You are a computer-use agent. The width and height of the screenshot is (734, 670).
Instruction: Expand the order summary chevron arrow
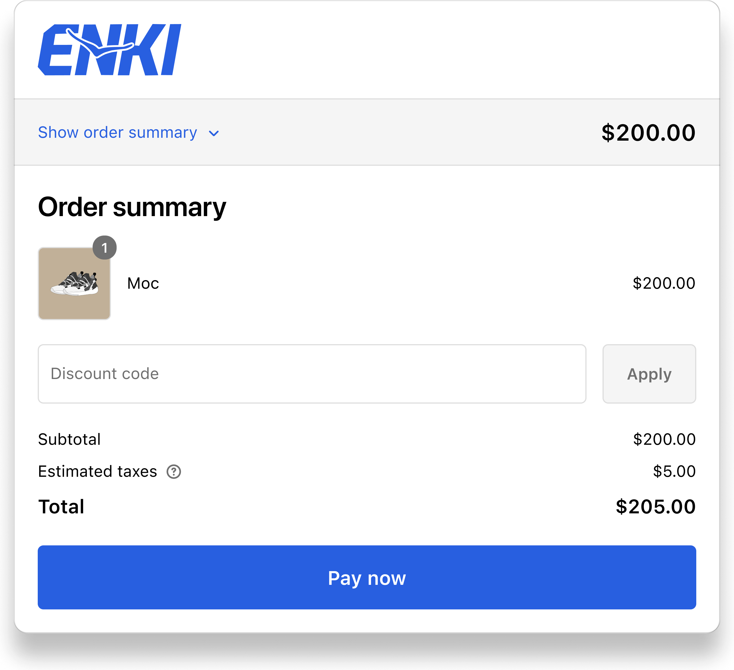pos(214,134)
